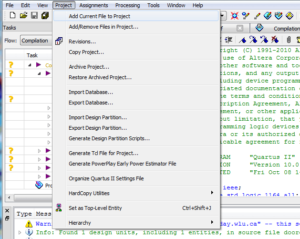
Task: Click the blue info icon beside 'Info: Found 1 design units'
Action: point(29,232)
